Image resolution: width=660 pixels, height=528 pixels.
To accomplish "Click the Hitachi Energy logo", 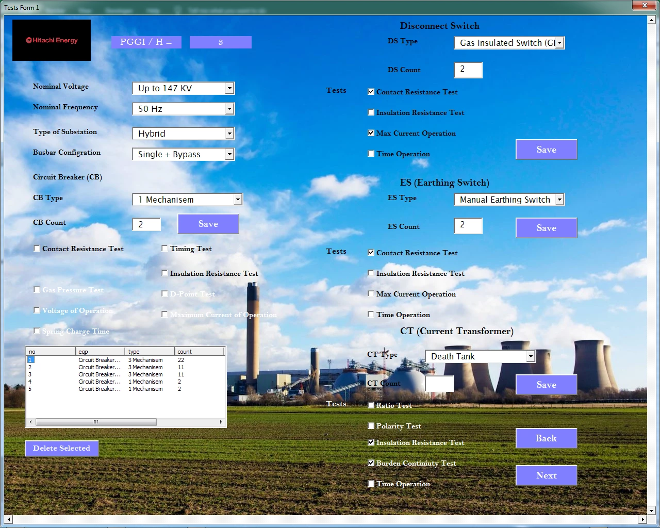I will [52, 40].
